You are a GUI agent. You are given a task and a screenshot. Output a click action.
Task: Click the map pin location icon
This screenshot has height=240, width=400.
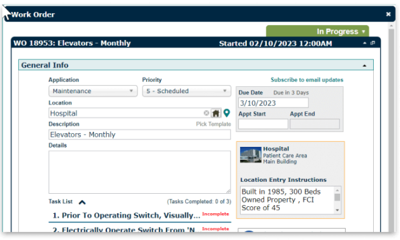click(226, 113)
